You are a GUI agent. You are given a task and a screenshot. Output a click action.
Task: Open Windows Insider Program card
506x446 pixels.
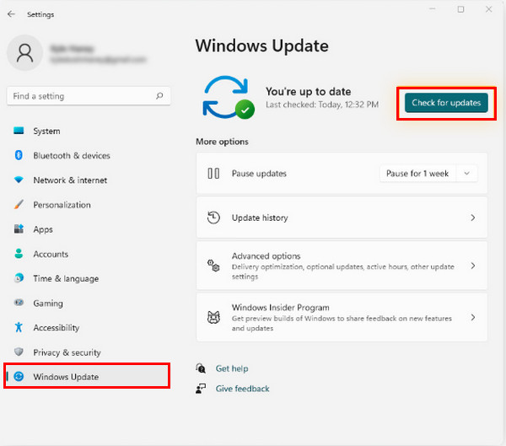coord(342,318)
